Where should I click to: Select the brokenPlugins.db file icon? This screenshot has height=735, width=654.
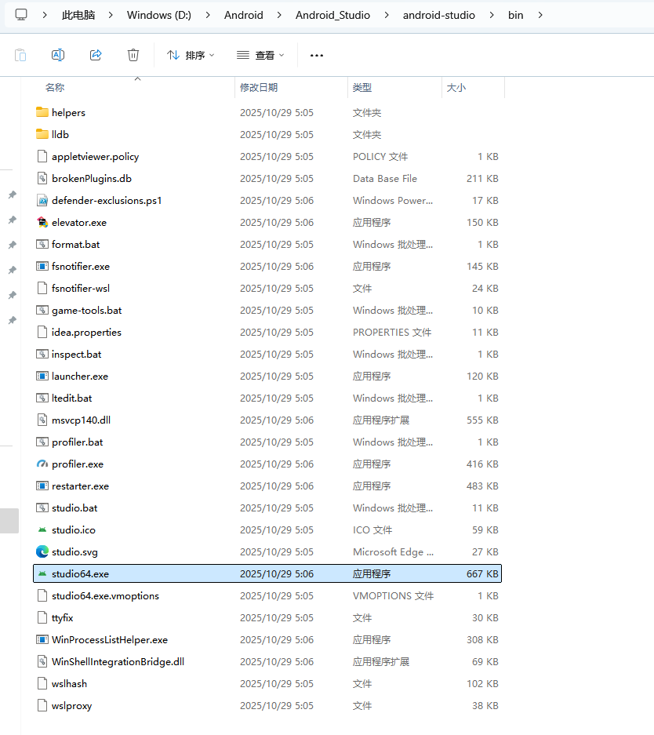pyautogui.click(x=42, y=178)
